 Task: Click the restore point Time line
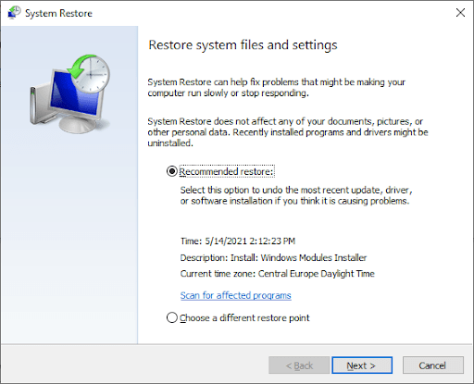click(238, 242)
